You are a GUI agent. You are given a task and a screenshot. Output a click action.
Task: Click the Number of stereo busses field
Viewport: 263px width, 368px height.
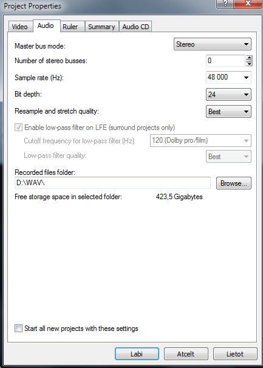(225, 61)
